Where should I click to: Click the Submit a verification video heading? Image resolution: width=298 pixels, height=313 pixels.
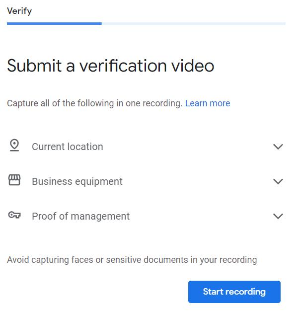(x=111, y=66)
